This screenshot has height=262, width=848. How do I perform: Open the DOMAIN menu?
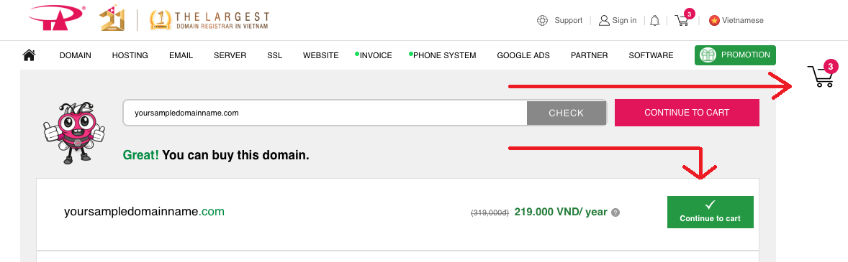[75, 55]
